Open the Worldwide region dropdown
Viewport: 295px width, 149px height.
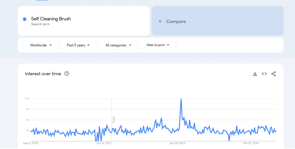tap(40, 45)
